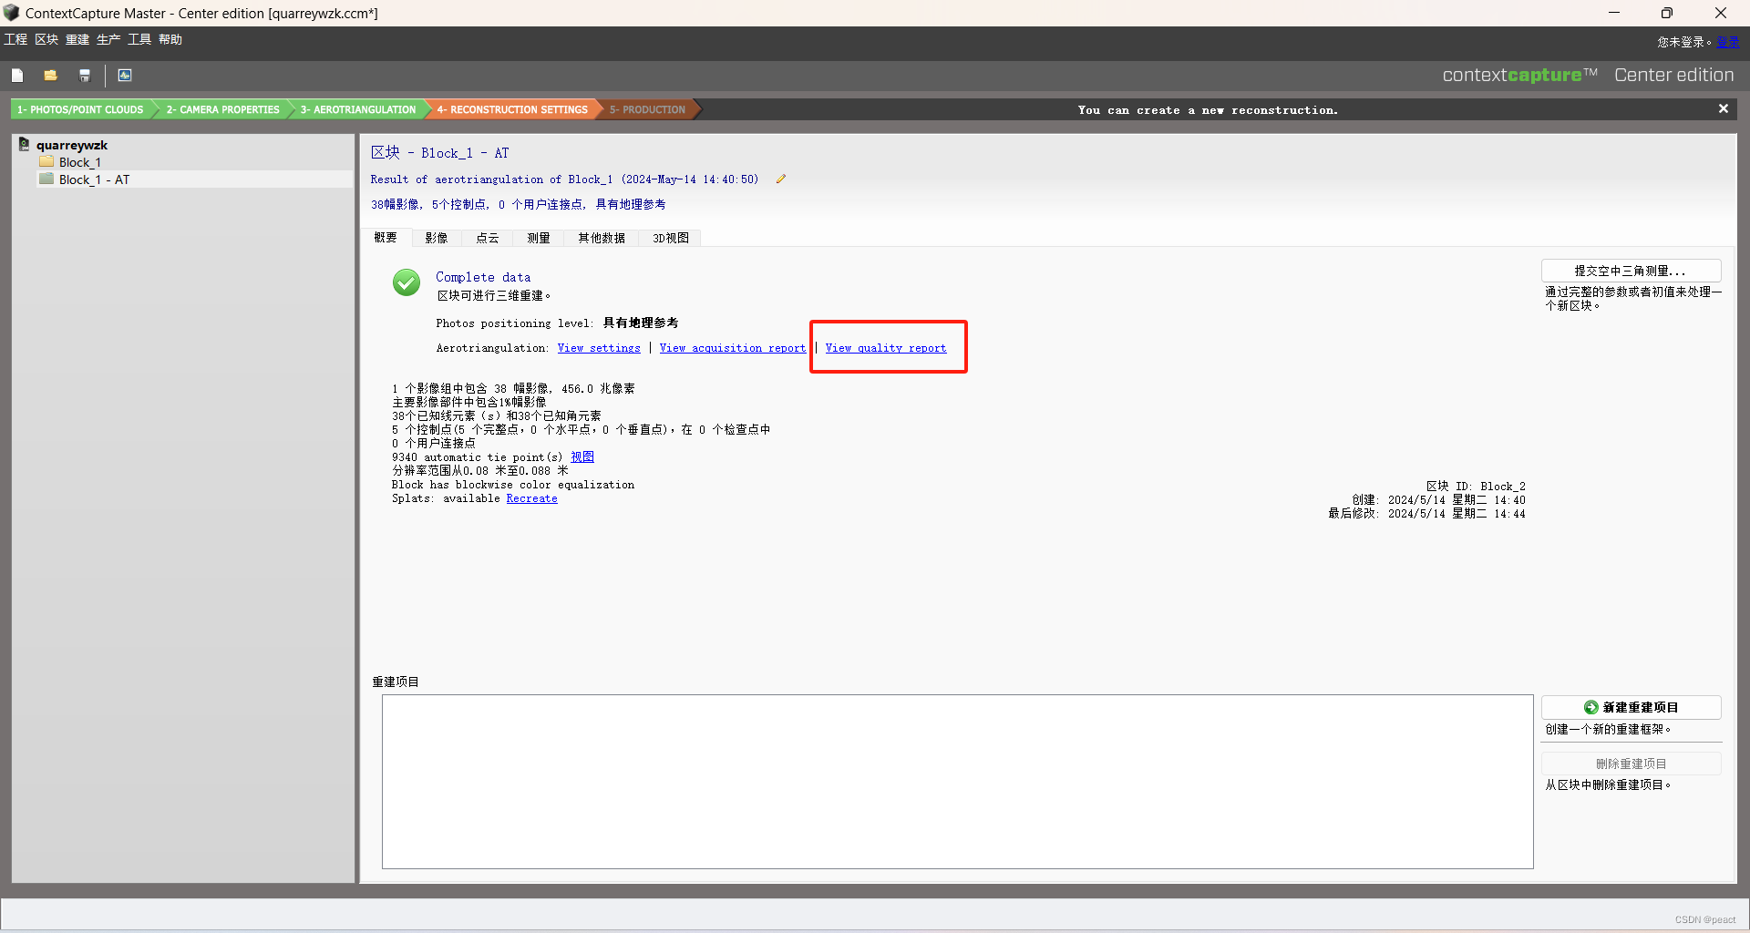Open the 区块 menu
Image resolution: width=1750 pixels, height=933 pixels.
tap(46, 39)
